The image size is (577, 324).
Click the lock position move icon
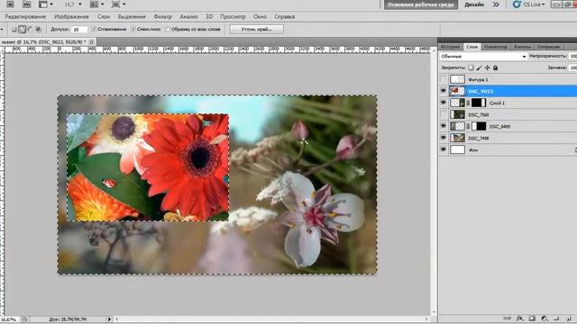pos(487,67)
